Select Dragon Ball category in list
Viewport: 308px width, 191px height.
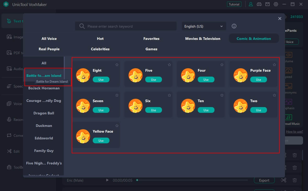coord(44,113)
